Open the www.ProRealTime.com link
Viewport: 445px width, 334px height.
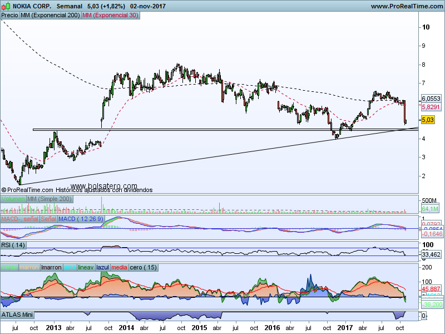pyautogui.click(x=406, y=6)
